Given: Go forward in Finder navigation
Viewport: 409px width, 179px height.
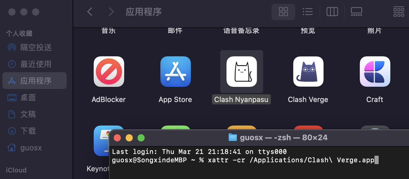Looking at the screenshot, I should click(111, 12).
